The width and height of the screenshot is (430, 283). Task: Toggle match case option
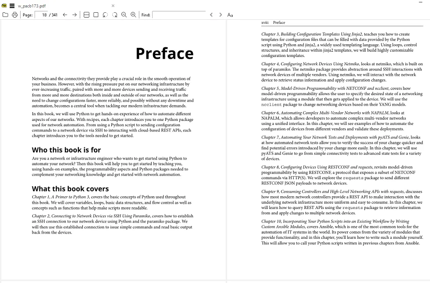click(230, 15)
